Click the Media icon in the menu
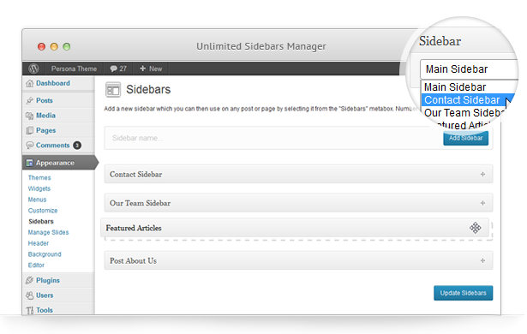This screenshot has height=334, width=527. coord(30,116)
